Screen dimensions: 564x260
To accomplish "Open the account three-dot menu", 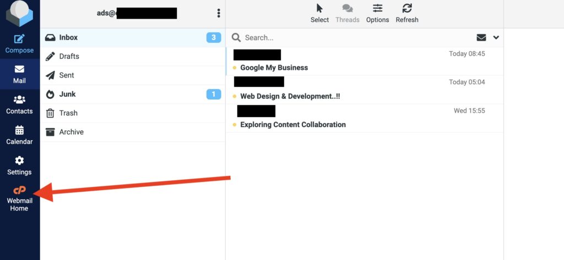I will tap(219, 13).
